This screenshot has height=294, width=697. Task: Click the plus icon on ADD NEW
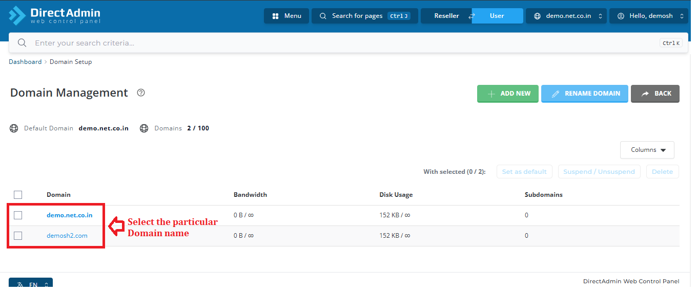coord(491,94)
